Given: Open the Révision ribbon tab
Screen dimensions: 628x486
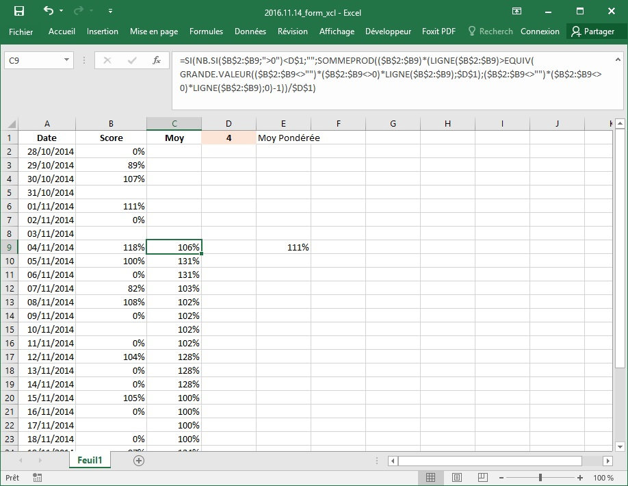Looking at the screenshot, I should click(x=293, y=31).
